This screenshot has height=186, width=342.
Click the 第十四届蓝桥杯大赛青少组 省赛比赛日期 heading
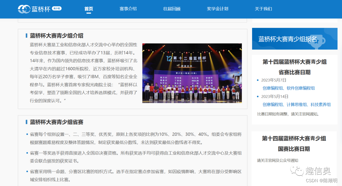pos(294,67)
